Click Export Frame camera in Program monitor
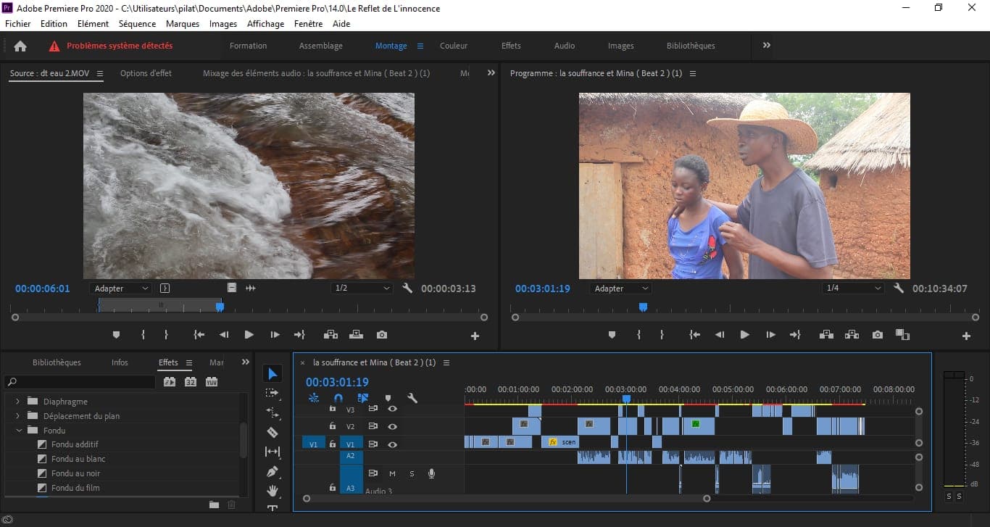Screen dimensions: 990x527 pyautogui.click(x=878, y=335)
